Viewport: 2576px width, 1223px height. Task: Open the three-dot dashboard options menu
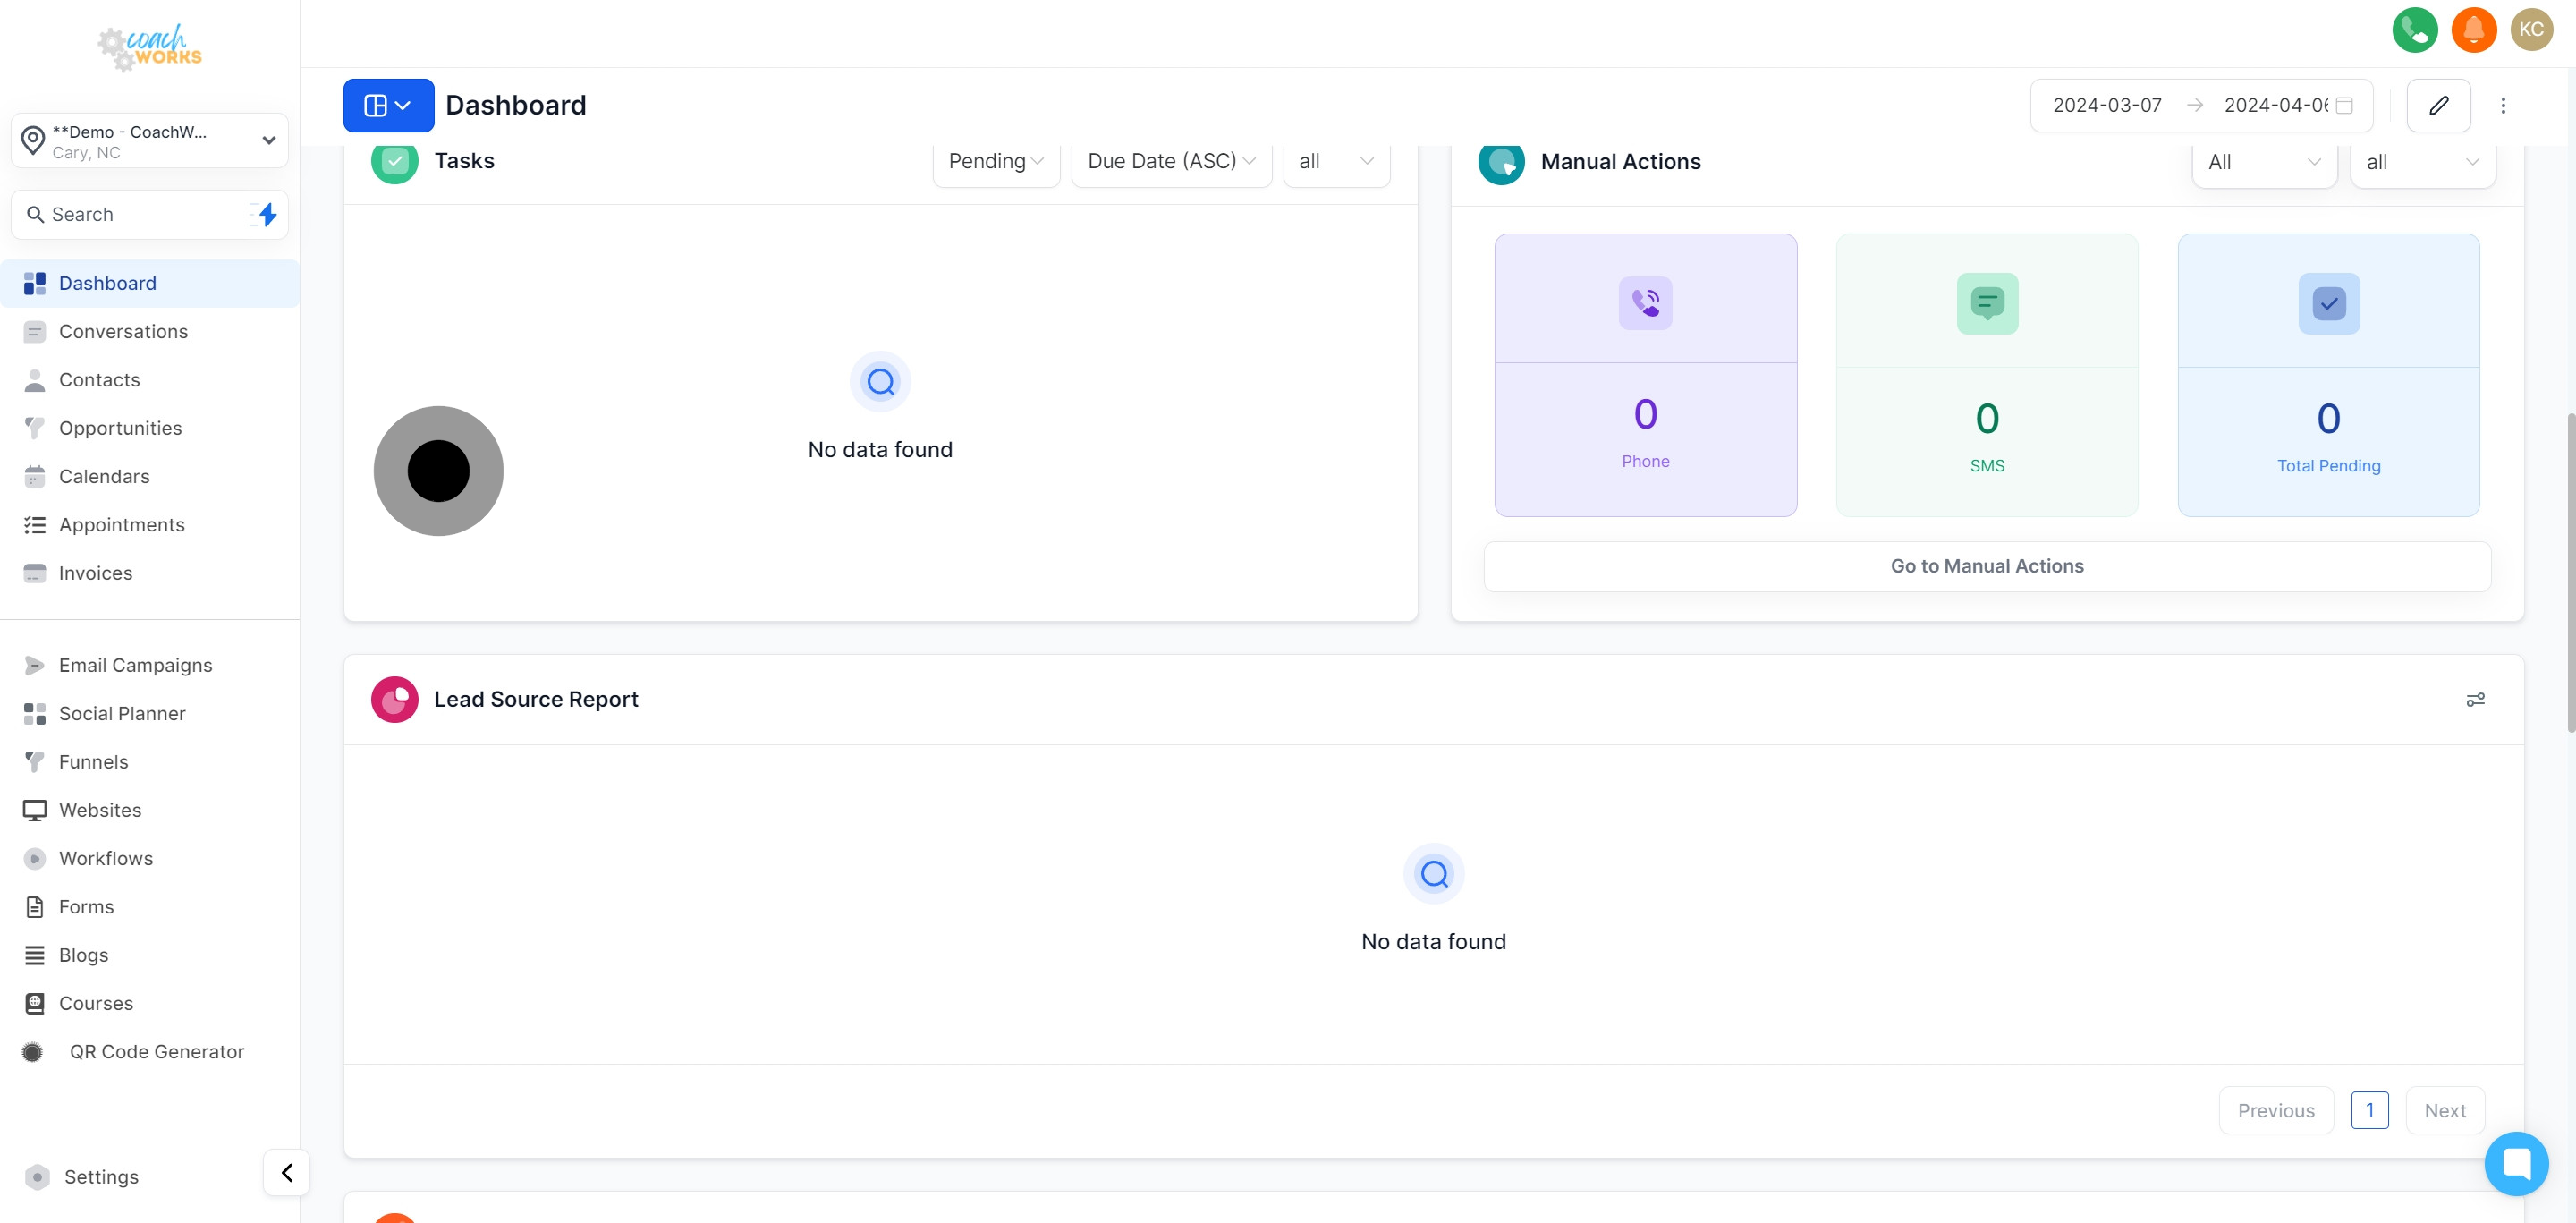(2503, 105)
